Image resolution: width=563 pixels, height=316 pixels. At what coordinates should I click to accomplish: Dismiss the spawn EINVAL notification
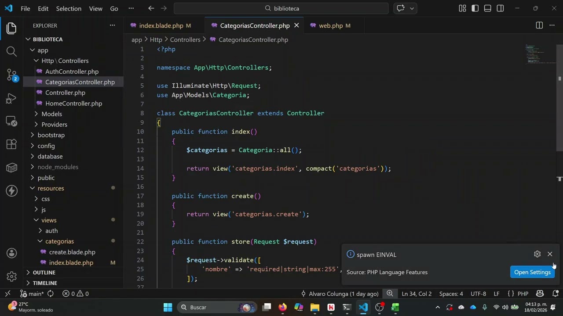click(x=550, y=254)
